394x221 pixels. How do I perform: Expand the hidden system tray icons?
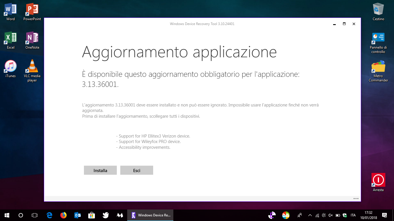309,215
